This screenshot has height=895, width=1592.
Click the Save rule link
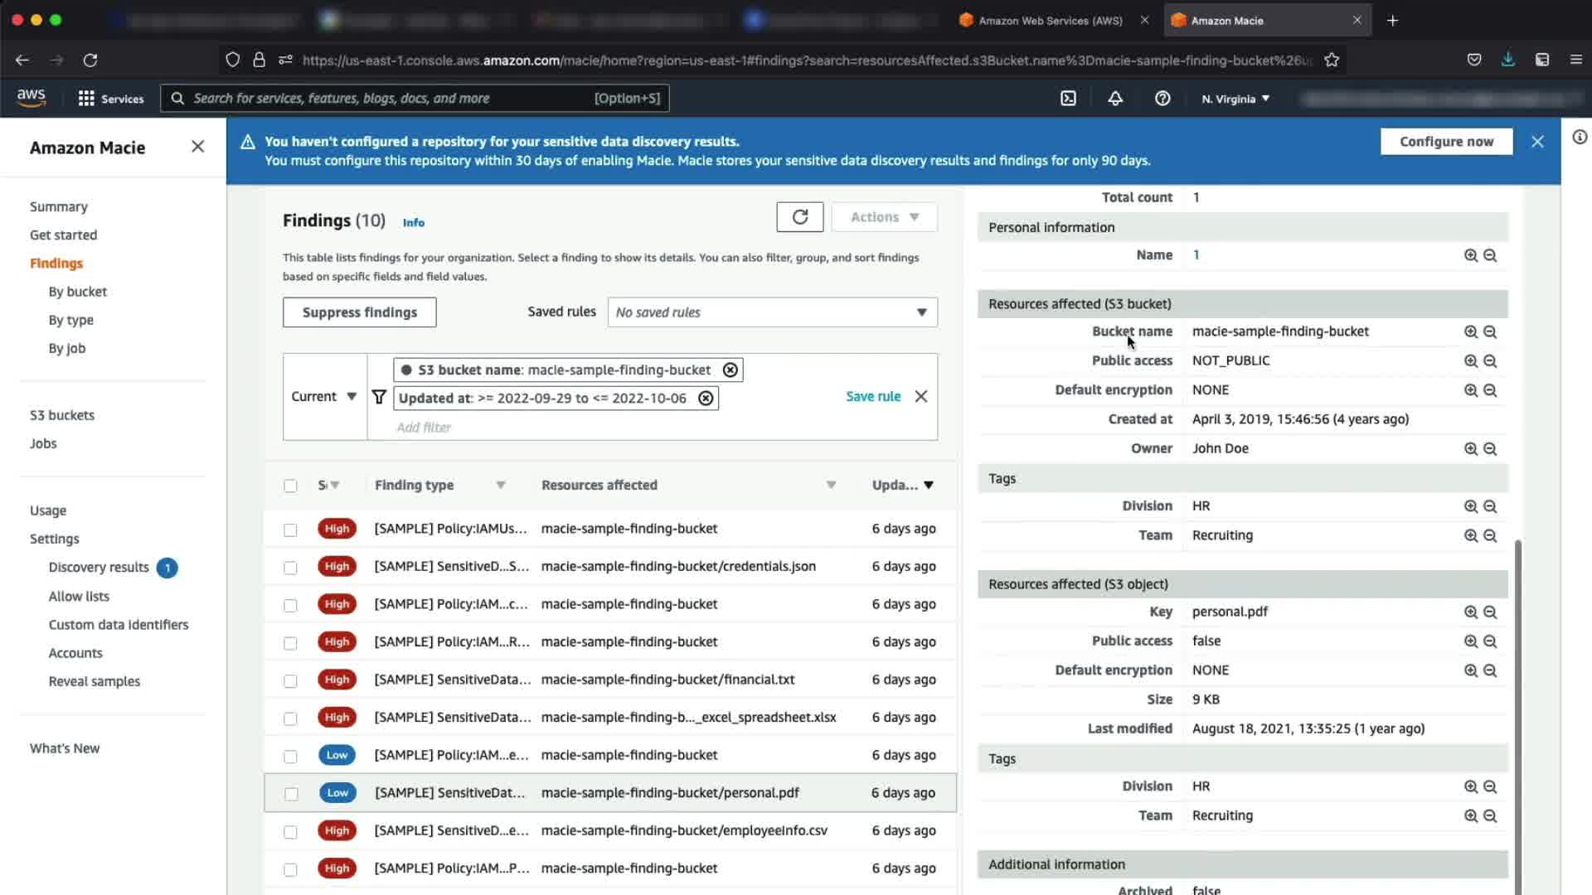[872, 397]
